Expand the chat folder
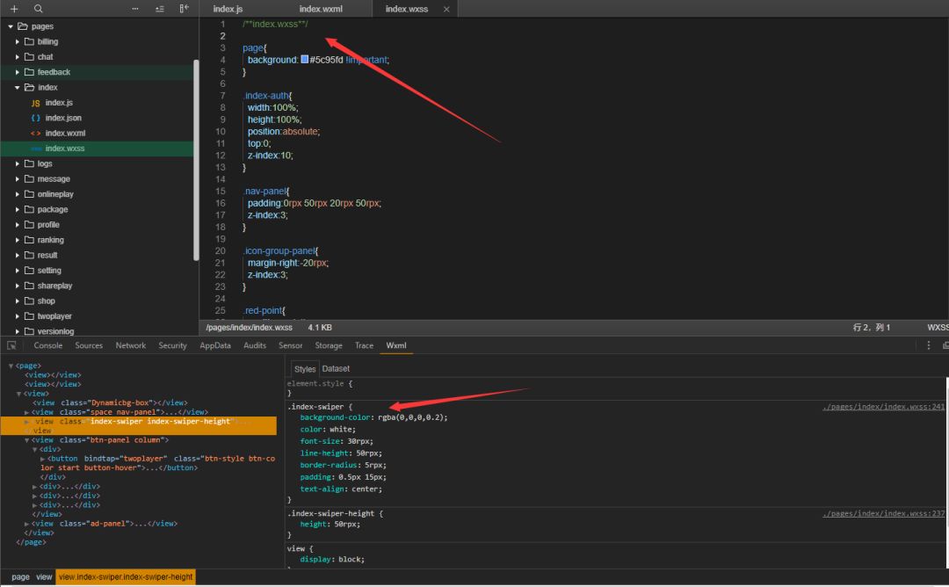The image size is (949, 587). [x=17, y=57]
